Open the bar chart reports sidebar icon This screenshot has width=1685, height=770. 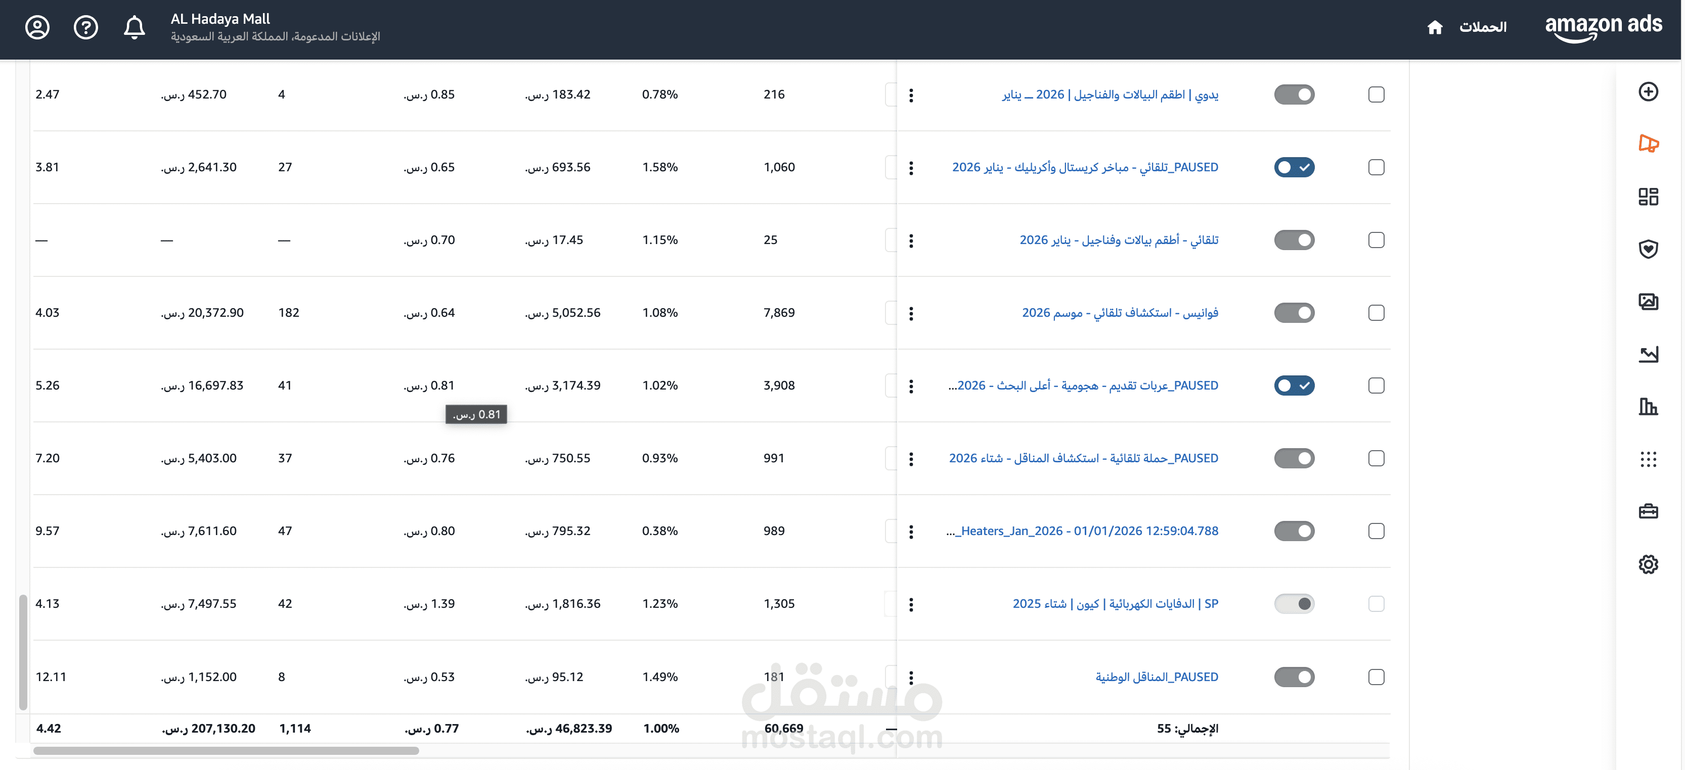coord(1648,407)
